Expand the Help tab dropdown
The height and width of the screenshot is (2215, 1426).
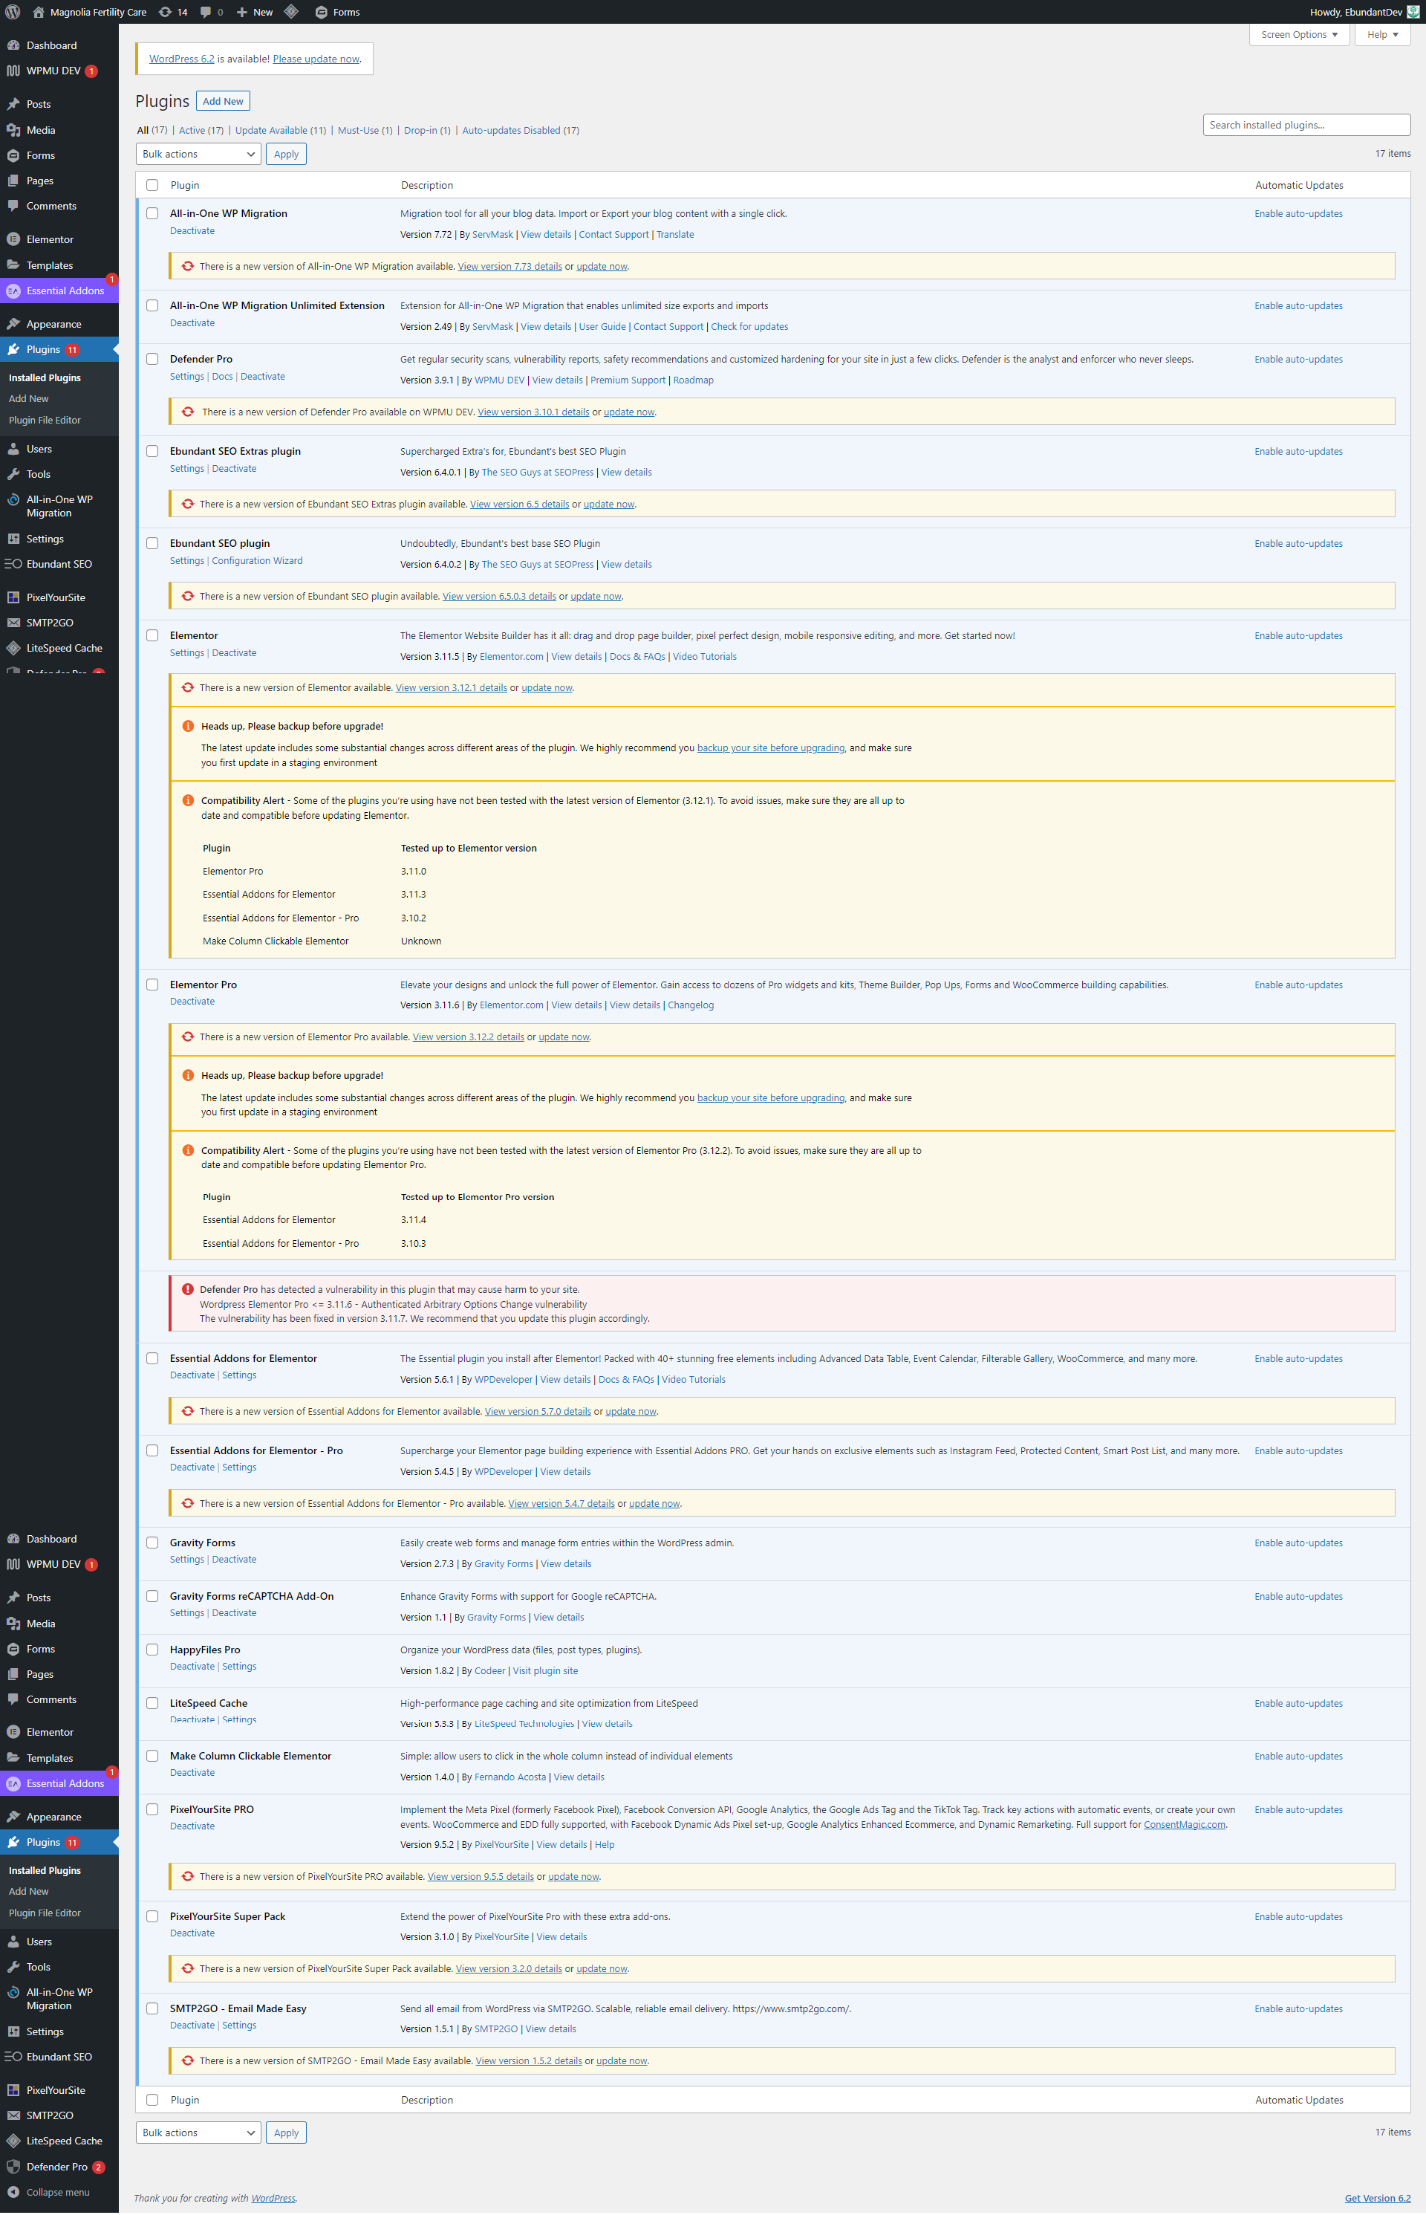coord(1382,35)
